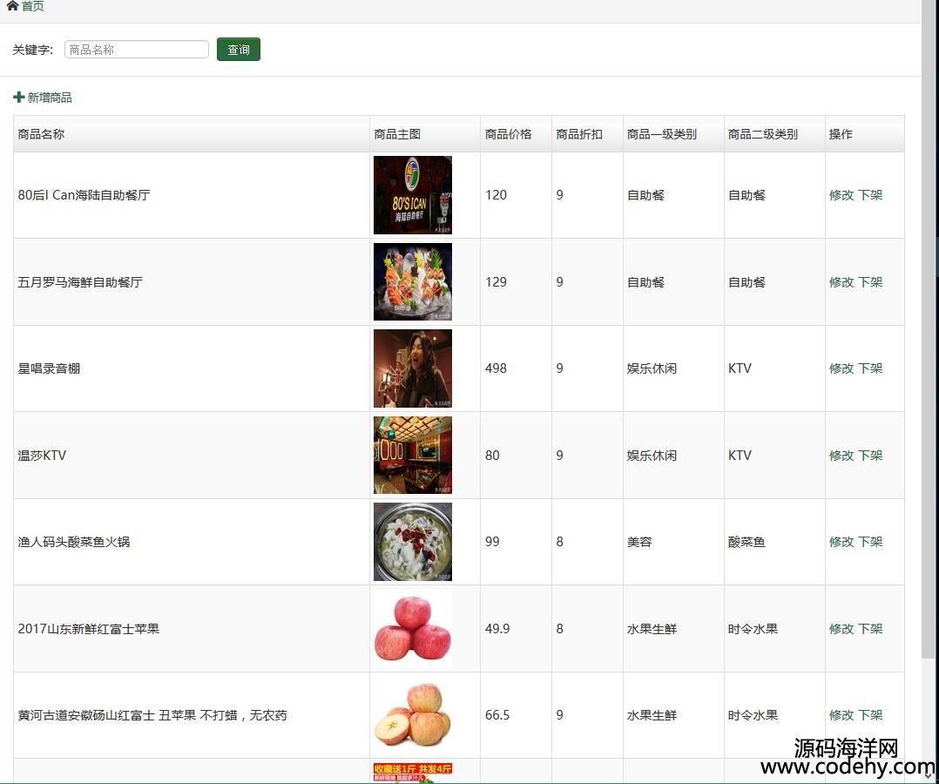Click the price value 120

point(496,194)
